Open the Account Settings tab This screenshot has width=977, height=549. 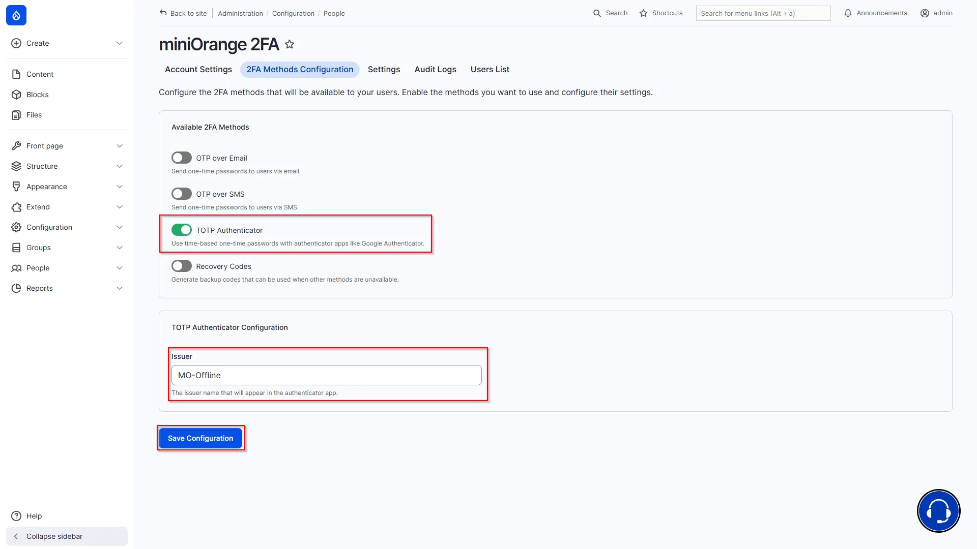click(x=198, y=70)
